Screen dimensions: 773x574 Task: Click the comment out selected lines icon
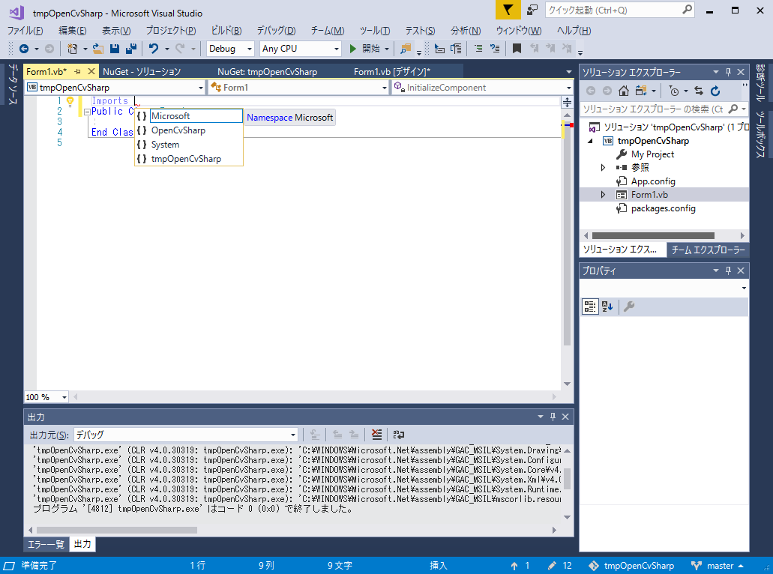[478, 48]
